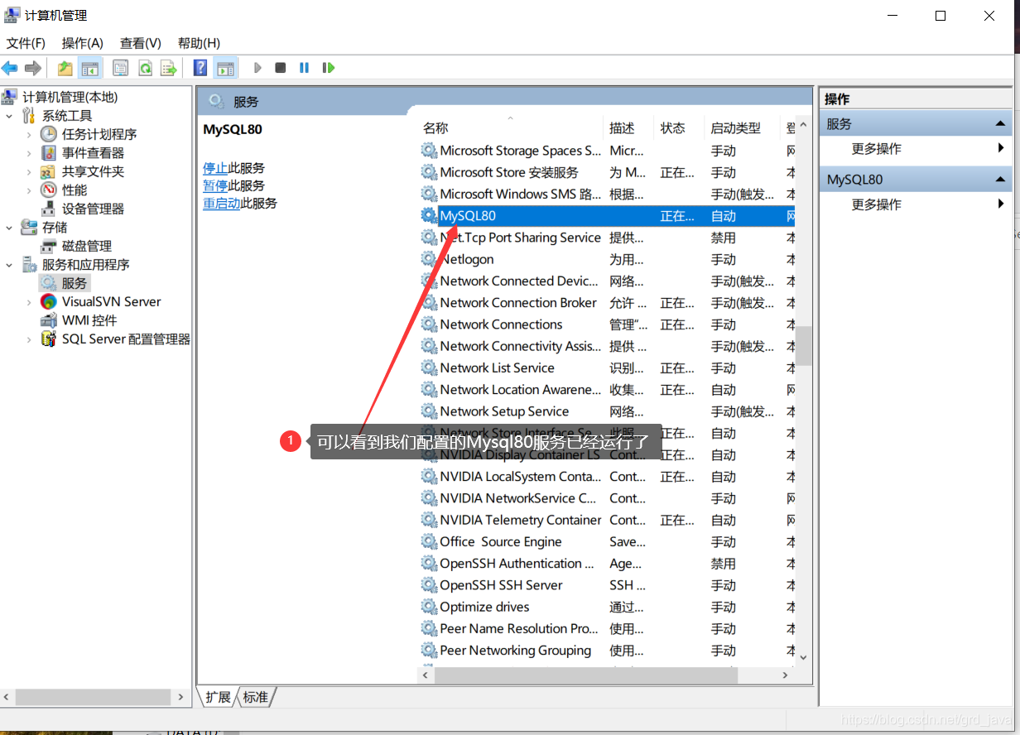Click the 暂停 link for this service

(215, 185)
